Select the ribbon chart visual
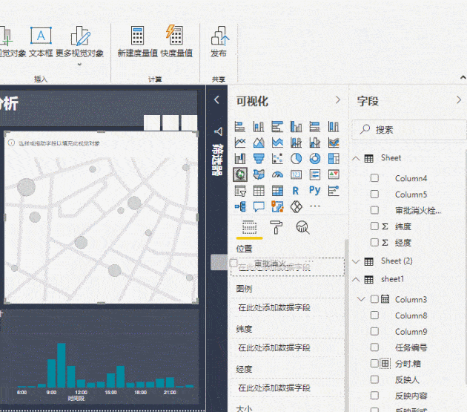 pyautogui.click(x=334, y=143)
